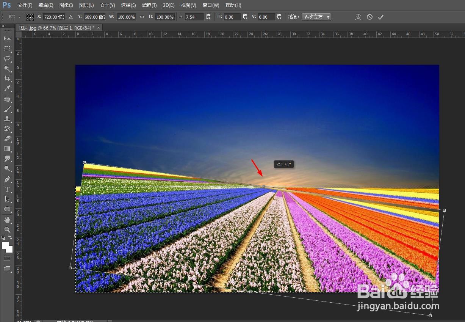Open the 文件(F) menu
This screenshot has width=465, height=322.
click(x=25, y=5)
